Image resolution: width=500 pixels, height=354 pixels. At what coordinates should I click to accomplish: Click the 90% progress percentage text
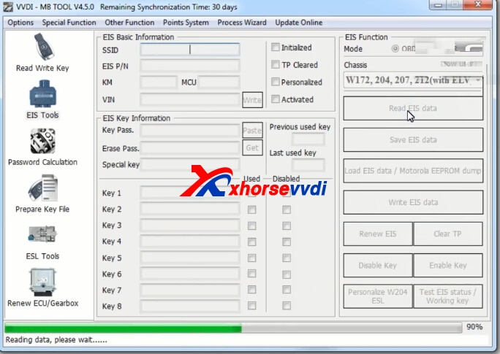pyautogui.click(x=474, y=327)
